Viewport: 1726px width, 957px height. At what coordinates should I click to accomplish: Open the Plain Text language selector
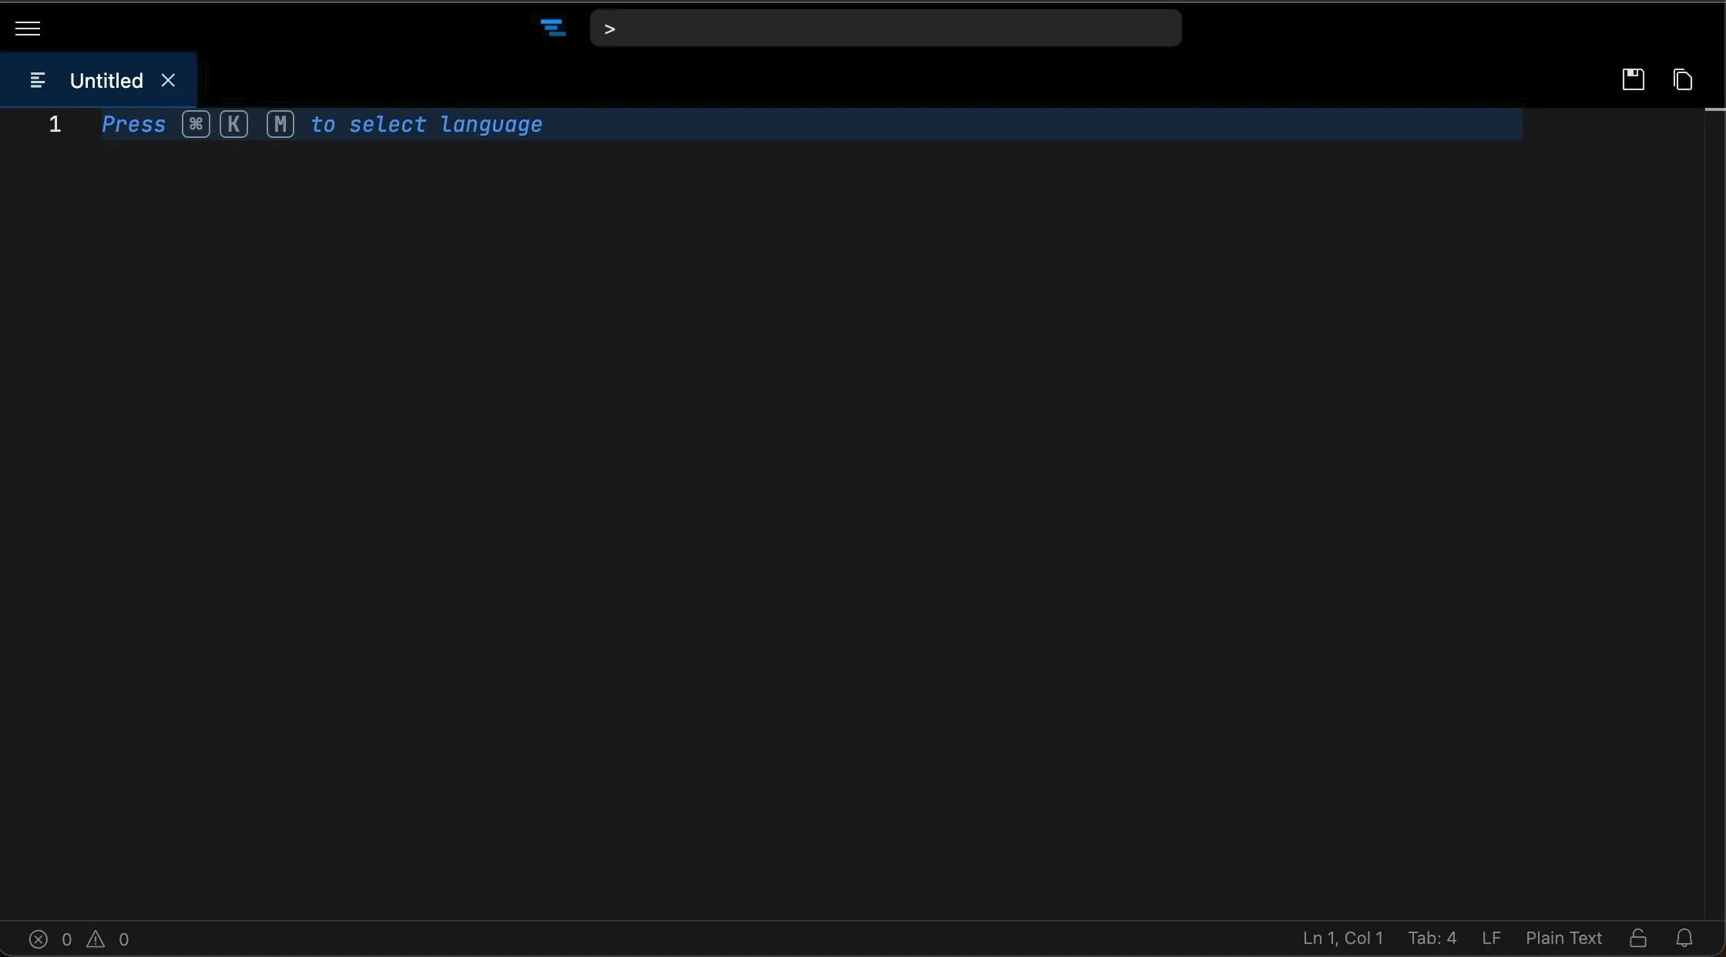click(x=1563, y=938)
